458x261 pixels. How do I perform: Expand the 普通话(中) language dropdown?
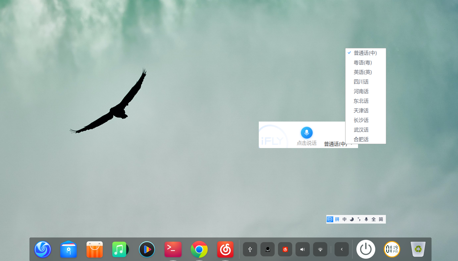tap(338, 144)
